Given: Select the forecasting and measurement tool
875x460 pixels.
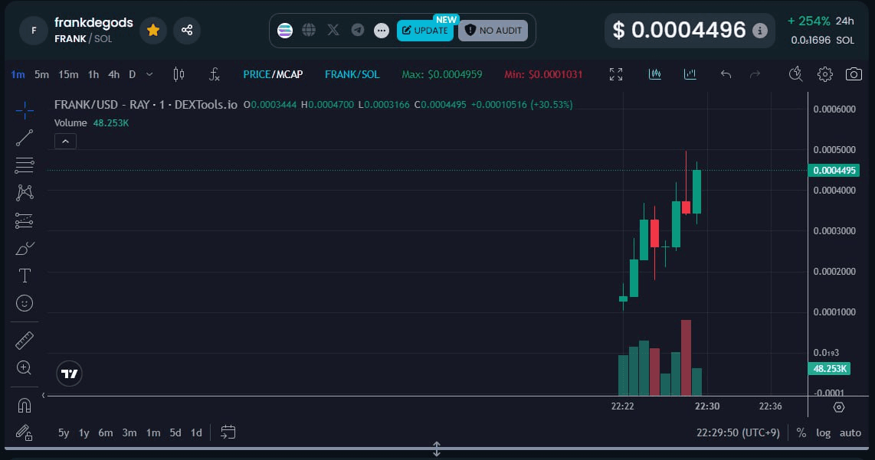Looking at the screenshot, I should 25,220.
